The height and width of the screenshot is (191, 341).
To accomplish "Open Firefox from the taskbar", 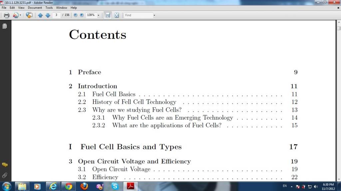I will pos(84,186).
